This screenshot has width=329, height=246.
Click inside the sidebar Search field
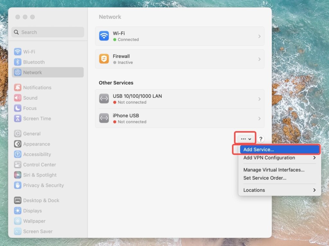click(x=48, y=32)
